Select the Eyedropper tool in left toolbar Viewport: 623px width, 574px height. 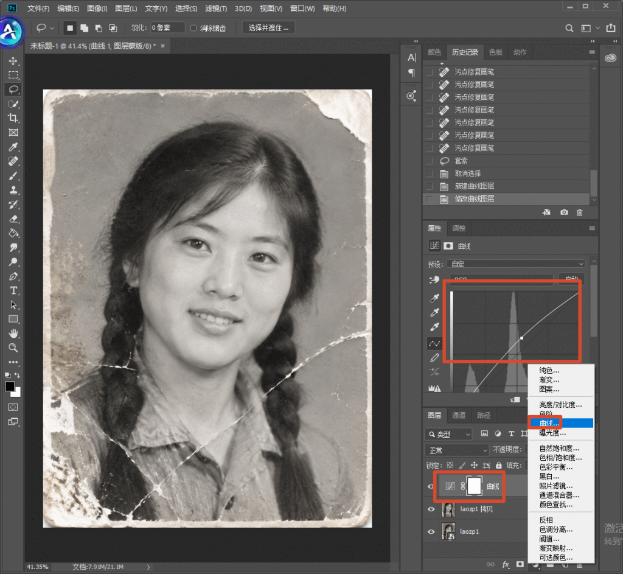(13, 147)
